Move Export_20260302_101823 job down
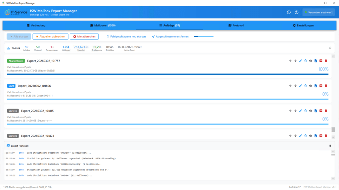339x190 pixels. pos(295,136)
